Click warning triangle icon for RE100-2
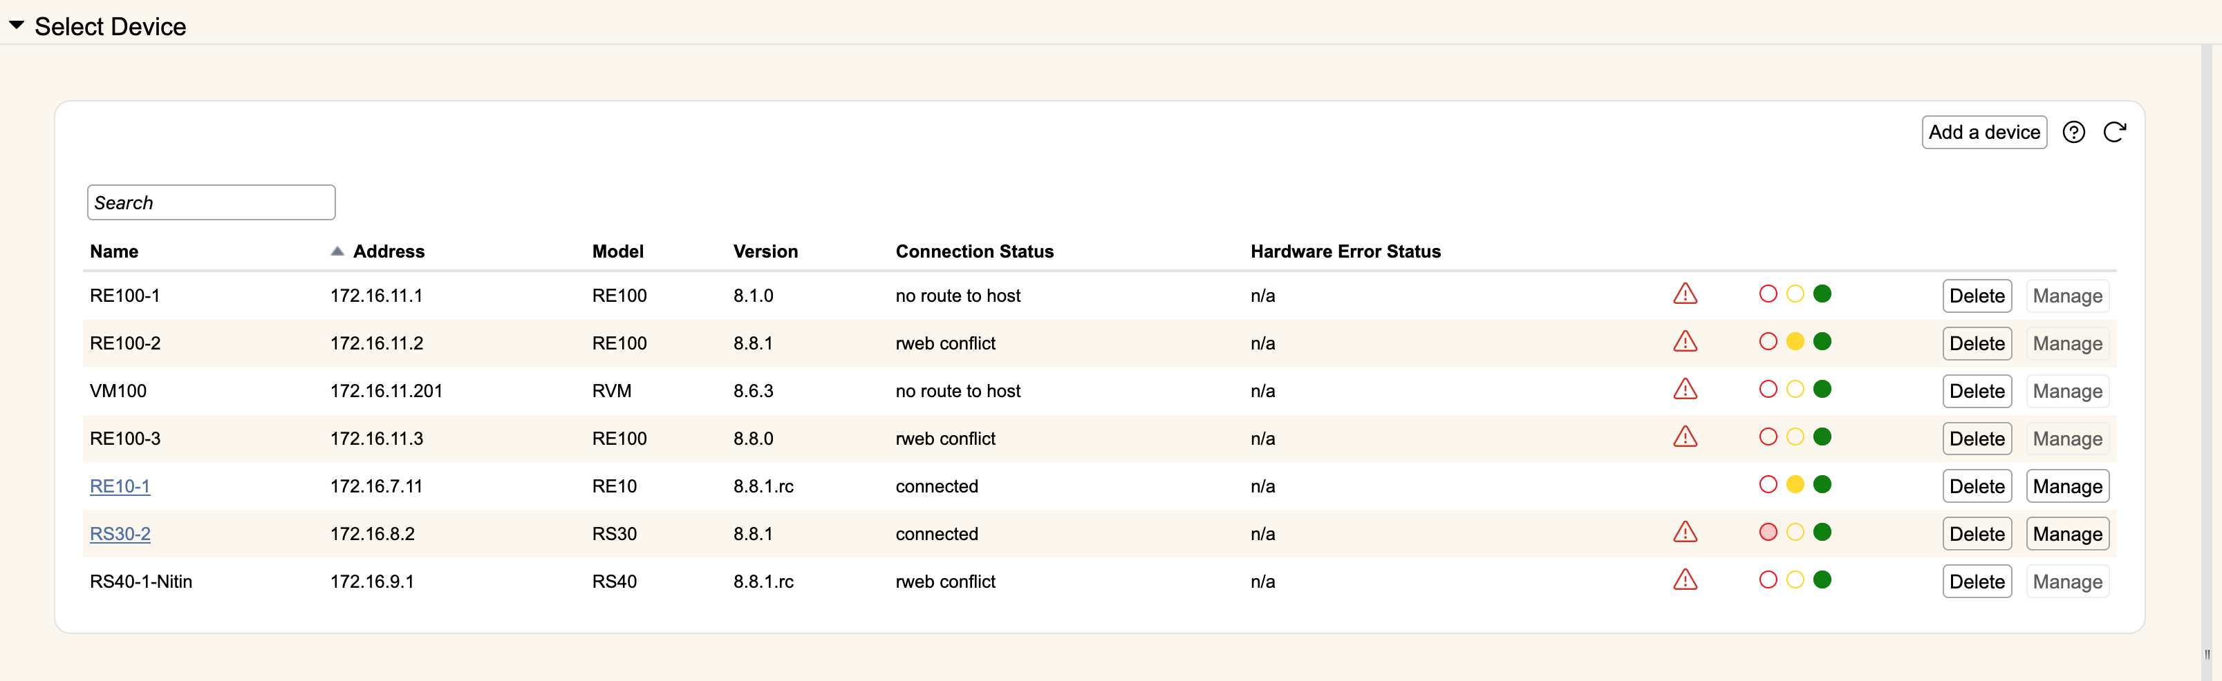The image size is (2222, 681). (1685, 341)
